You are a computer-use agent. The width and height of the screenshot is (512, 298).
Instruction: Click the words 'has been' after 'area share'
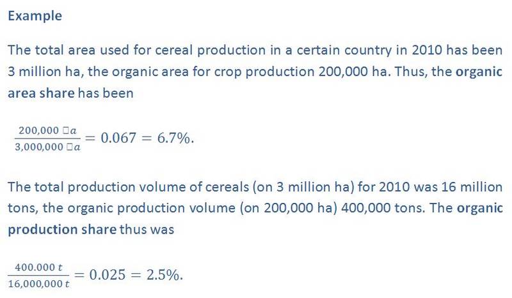[x=106, y=93]
